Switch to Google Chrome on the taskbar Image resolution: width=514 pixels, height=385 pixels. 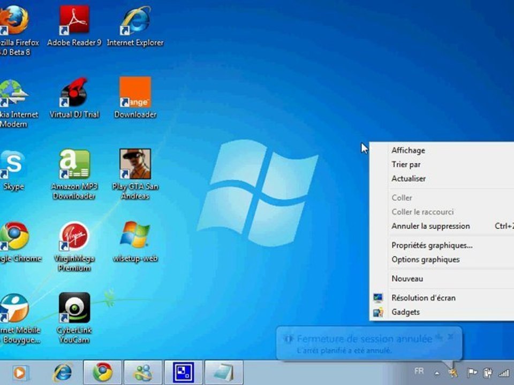point(103,372)
